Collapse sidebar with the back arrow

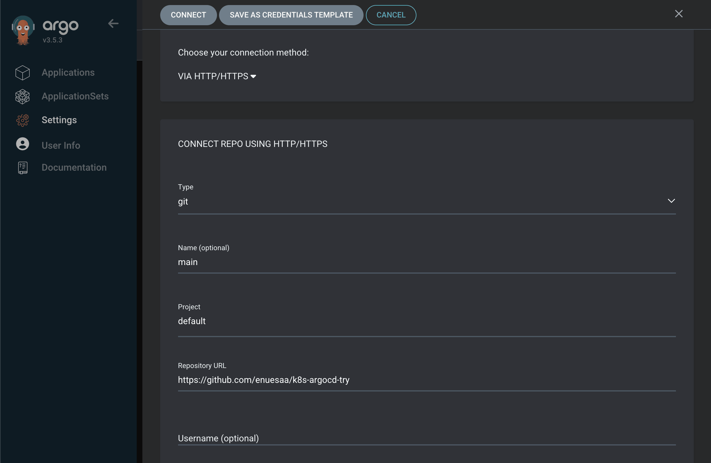tap(113, 23)
